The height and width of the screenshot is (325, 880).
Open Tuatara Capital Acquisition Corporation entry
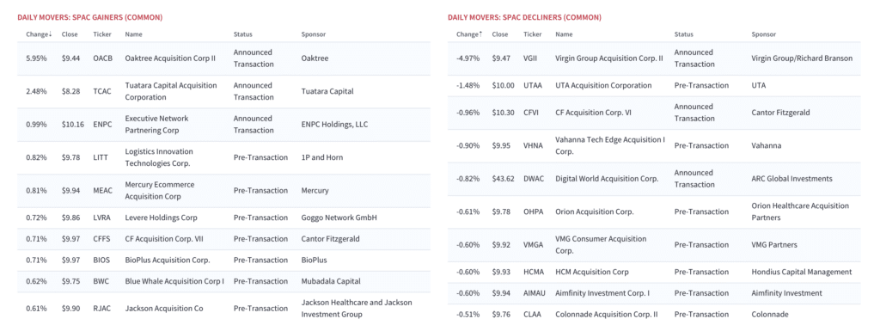pyautogui.click(x=223, y=91)
